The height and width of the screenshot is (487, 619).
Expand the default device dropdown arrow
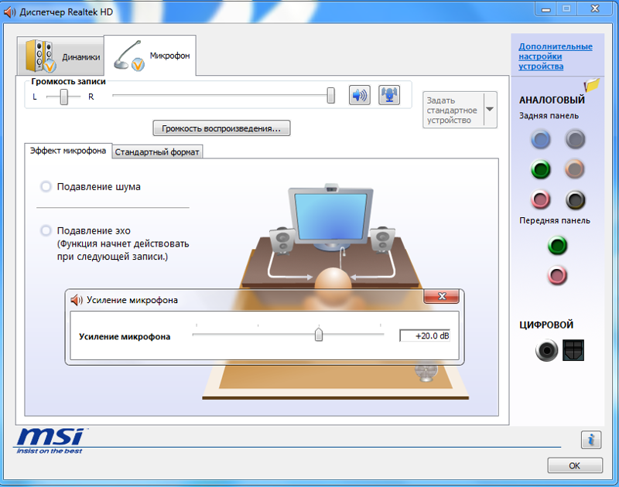coord(490,110)
